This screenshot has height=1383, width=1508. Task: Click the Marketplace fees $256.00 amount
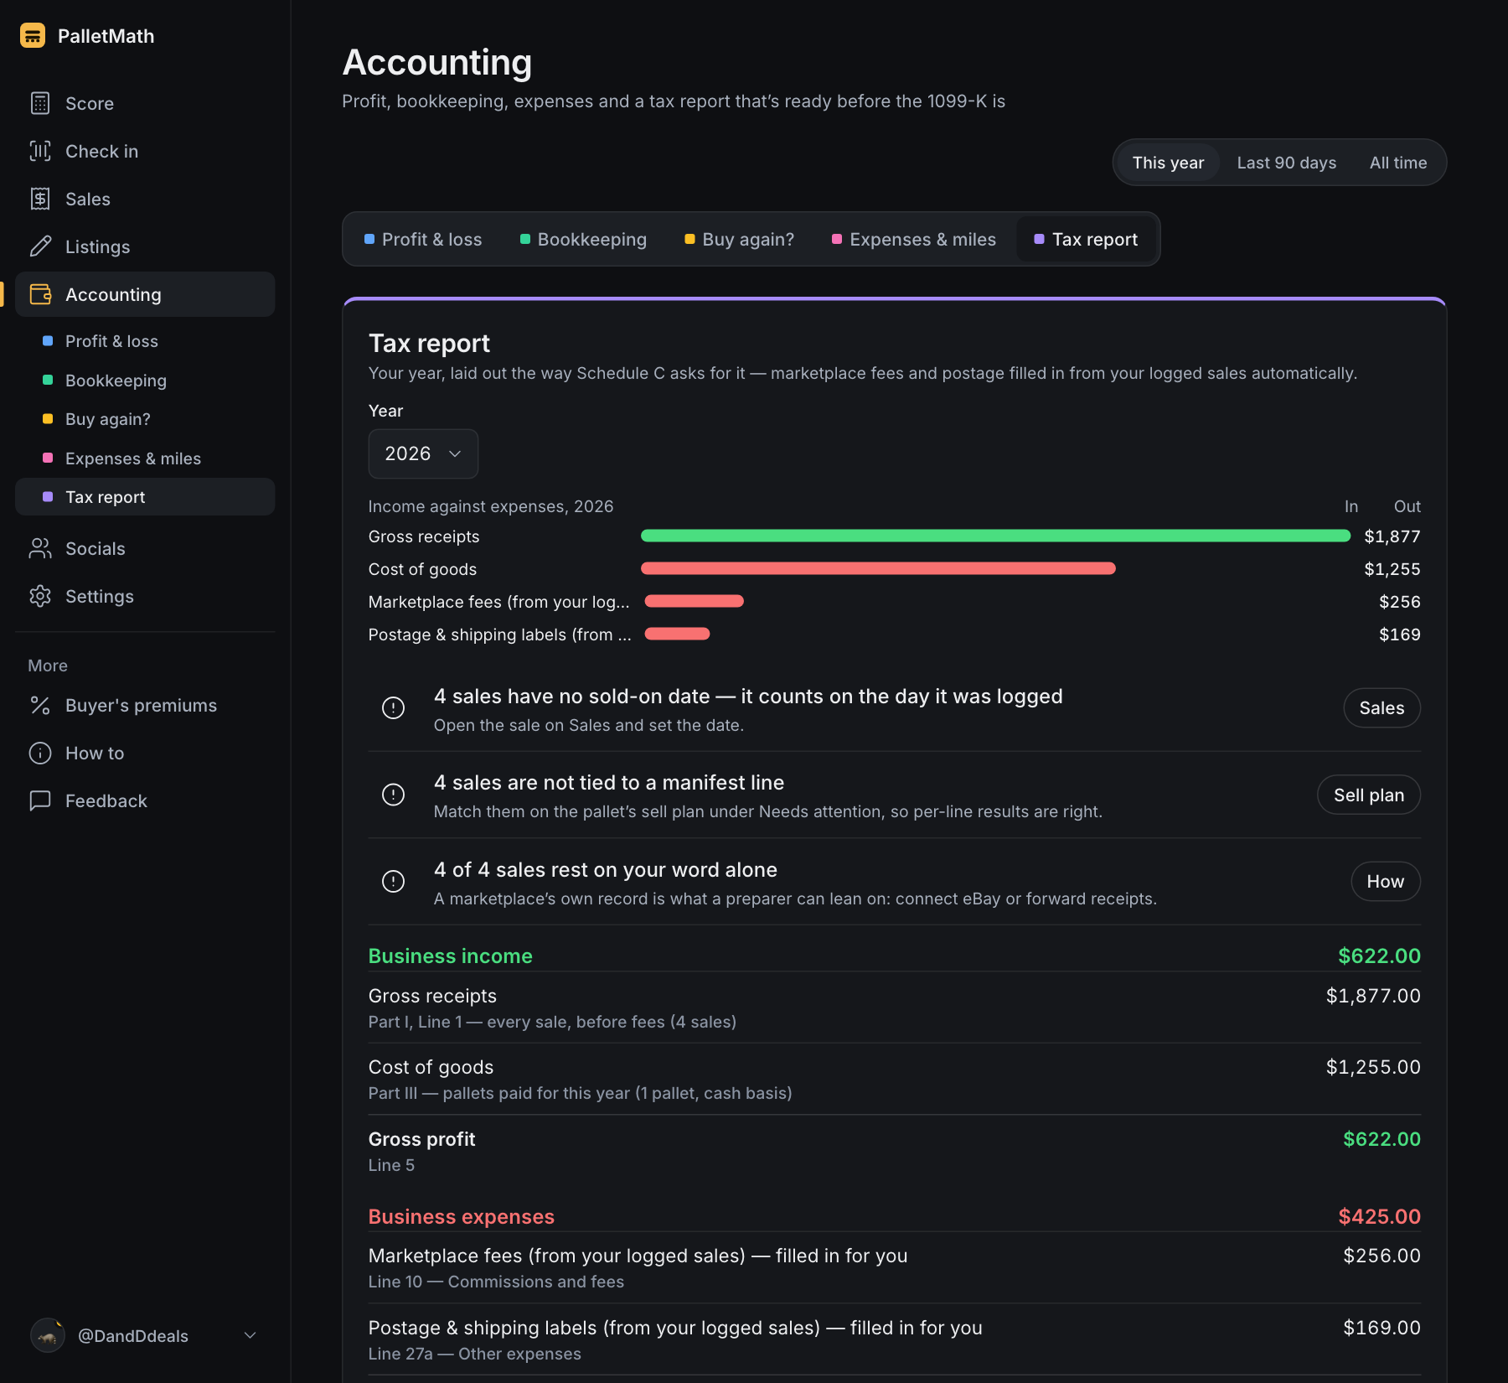click(1381, 1256)
